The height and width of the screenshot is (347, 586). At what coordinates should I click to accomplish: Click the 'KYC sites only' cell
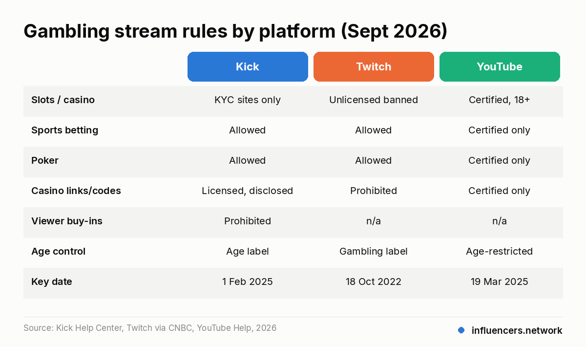248,100
